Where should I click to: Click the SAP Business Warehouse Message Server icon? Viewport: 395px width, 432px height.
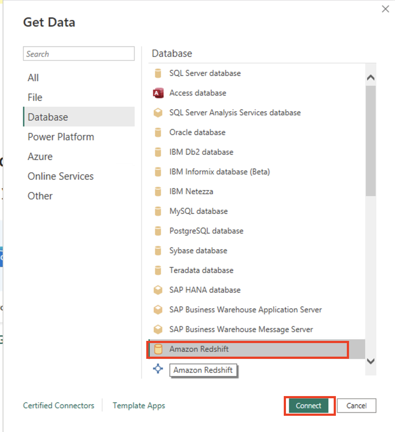click(x=158, y=329)
